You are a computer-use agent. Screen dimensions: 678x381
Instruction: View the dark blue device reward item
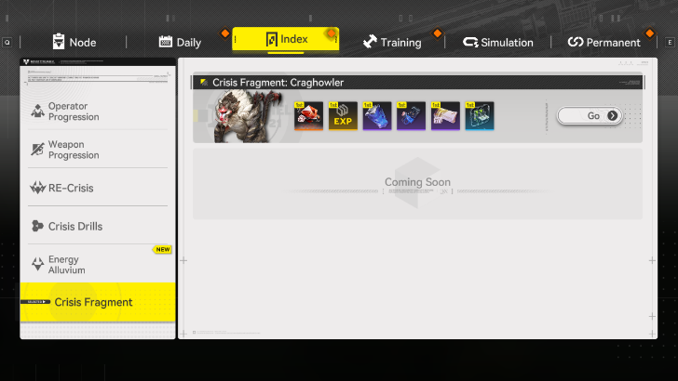click(412, 115)
